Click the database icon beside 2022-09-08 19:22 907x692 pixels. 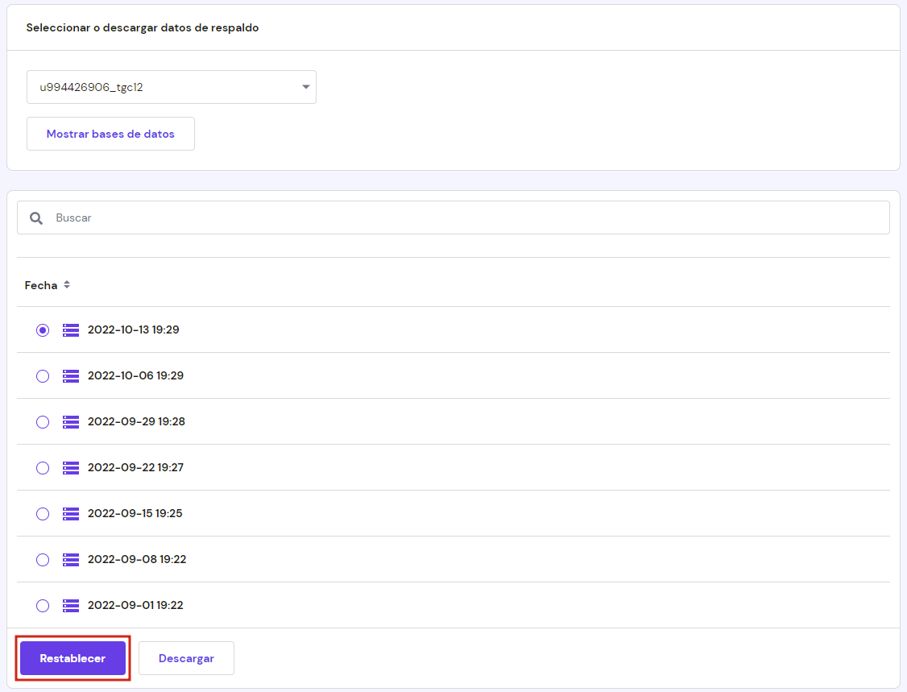[71, 559]
